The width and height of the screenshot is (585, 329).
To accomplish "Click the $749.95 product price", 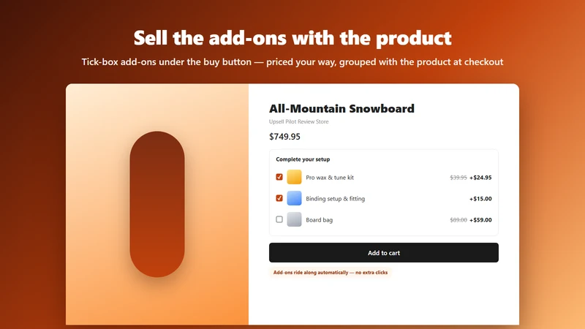I will pos(284,137).
